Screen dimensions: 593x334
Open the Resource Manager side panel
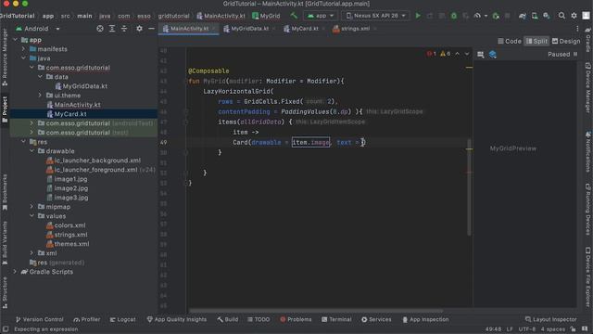pyautogui.click(x=5, y=57)
